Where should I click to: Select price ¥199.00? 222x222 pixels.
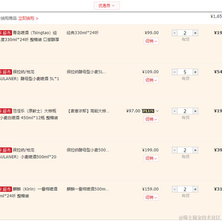point(151,150)
